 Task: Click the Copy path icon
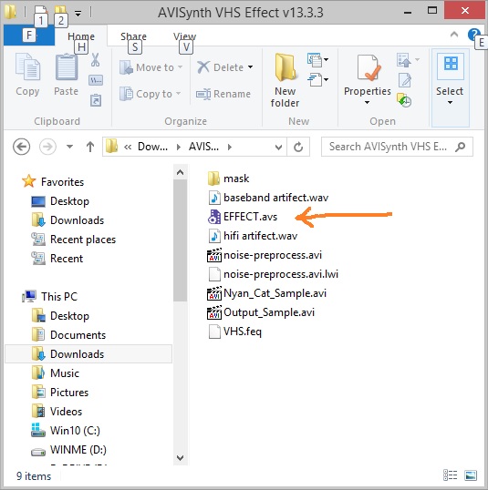(96, 80)
